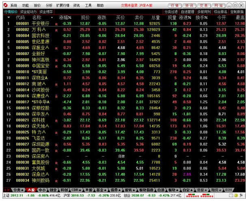Click the up-arrow market breadth indicator
Viewport: 246px width, 202px height.
pos(193,196)
